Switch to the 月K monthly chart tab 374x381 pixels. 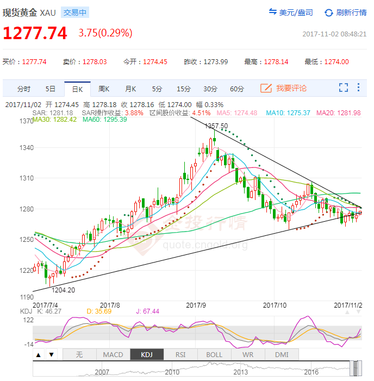click(x=130, y=89)
